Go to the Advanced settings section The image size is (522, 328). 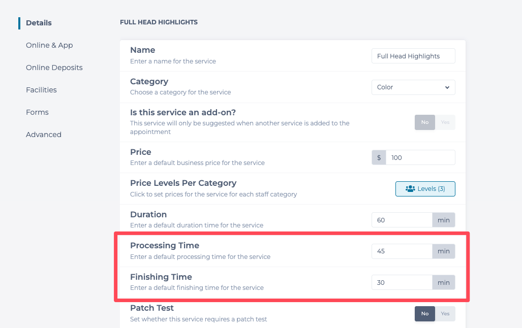(x=44, y=135)
